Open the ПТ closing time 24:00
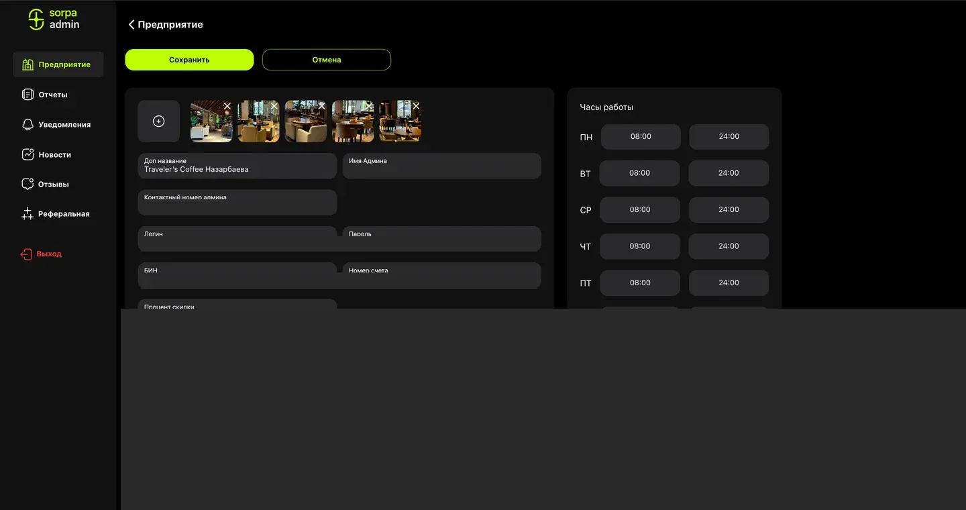The height and width of the screenshot is (510, 966). click(729, 283)
